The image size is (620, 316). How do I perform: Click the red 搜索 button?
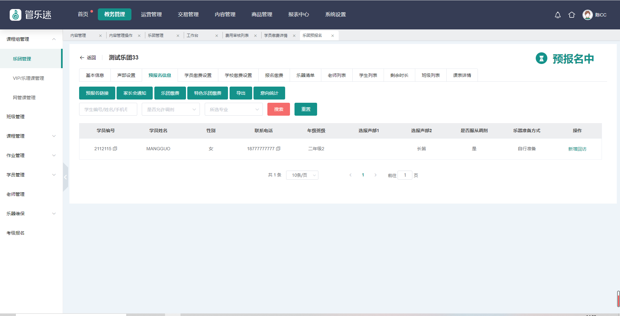(x=278, y=109)
